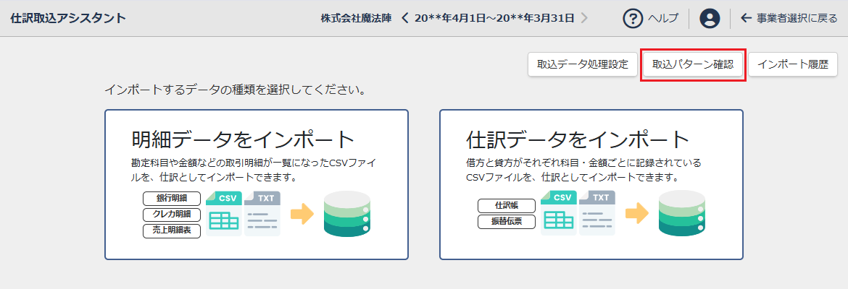Click the 銀行明細 label tag

[x=172, y=198]
